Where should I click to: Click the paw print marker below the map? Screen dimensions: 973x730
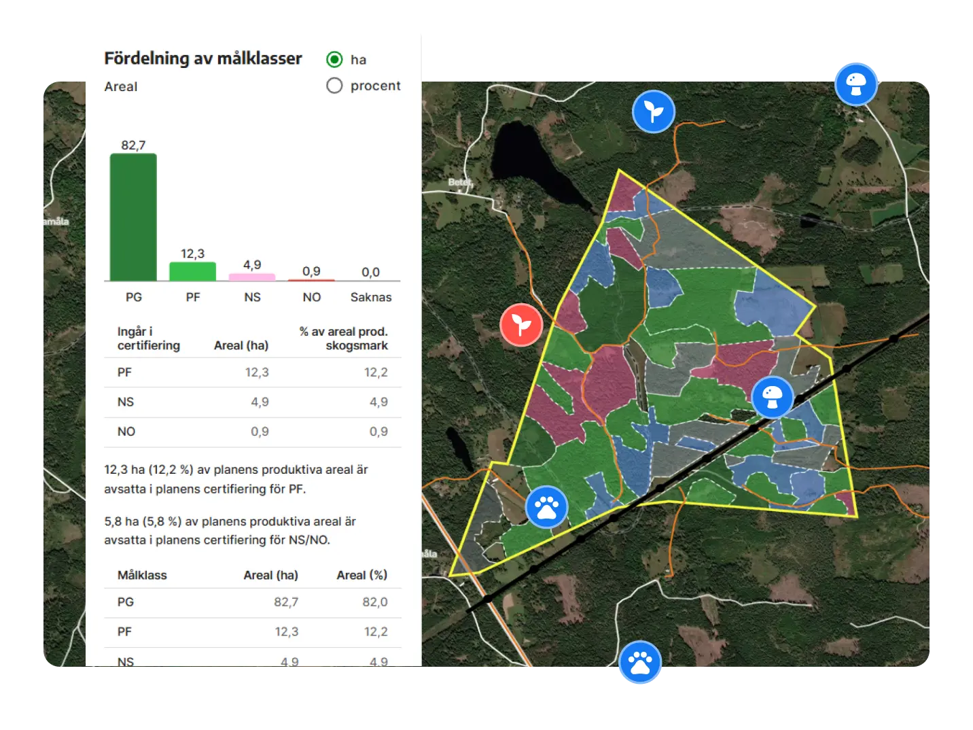coord(640,663)
